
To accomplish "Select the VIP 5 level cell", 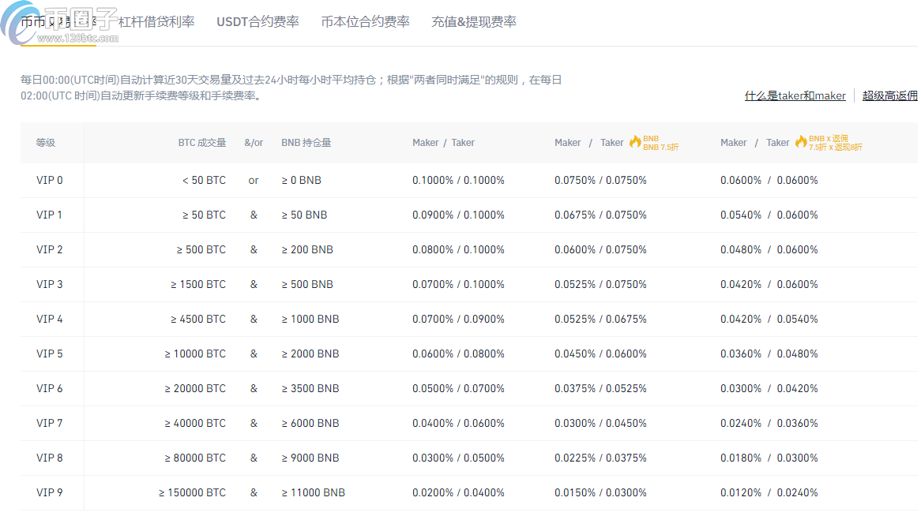I will coord(49,353).
